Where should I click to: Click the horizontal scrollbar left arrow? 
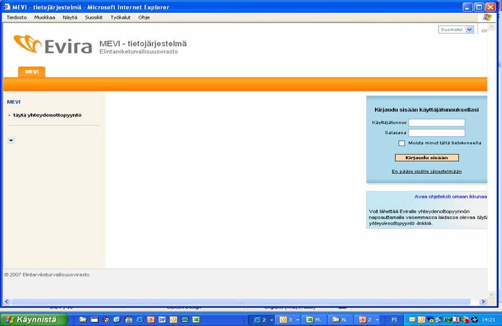point(6,302)
